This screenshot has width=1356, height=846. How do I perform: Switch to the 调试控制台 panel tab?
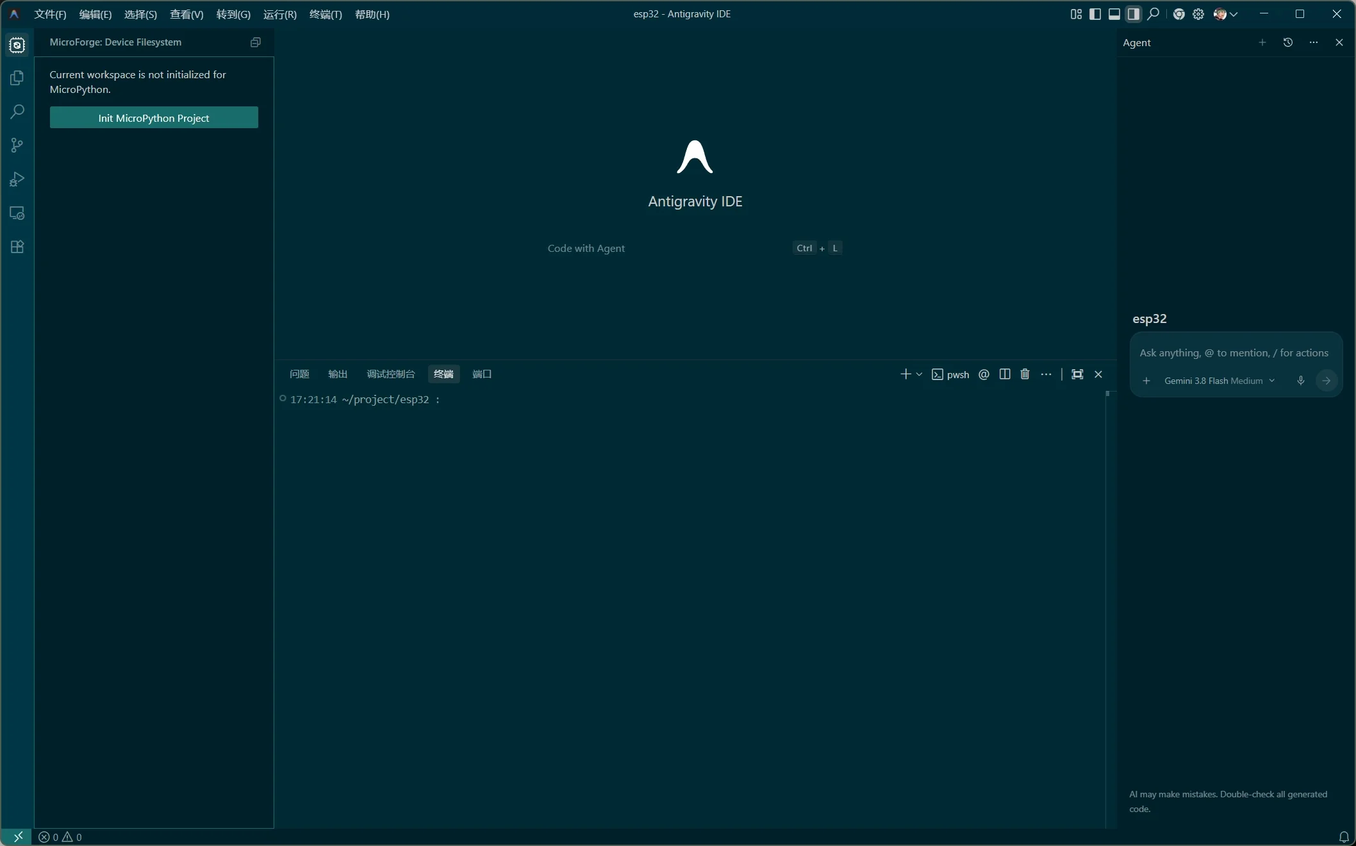click(x=391, y=374)
